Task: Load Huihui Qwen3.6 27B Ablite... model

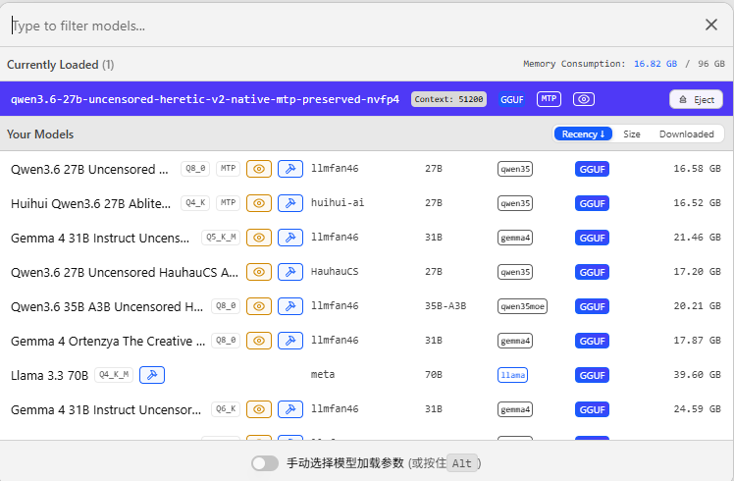Action: click(x=367, y=203)
